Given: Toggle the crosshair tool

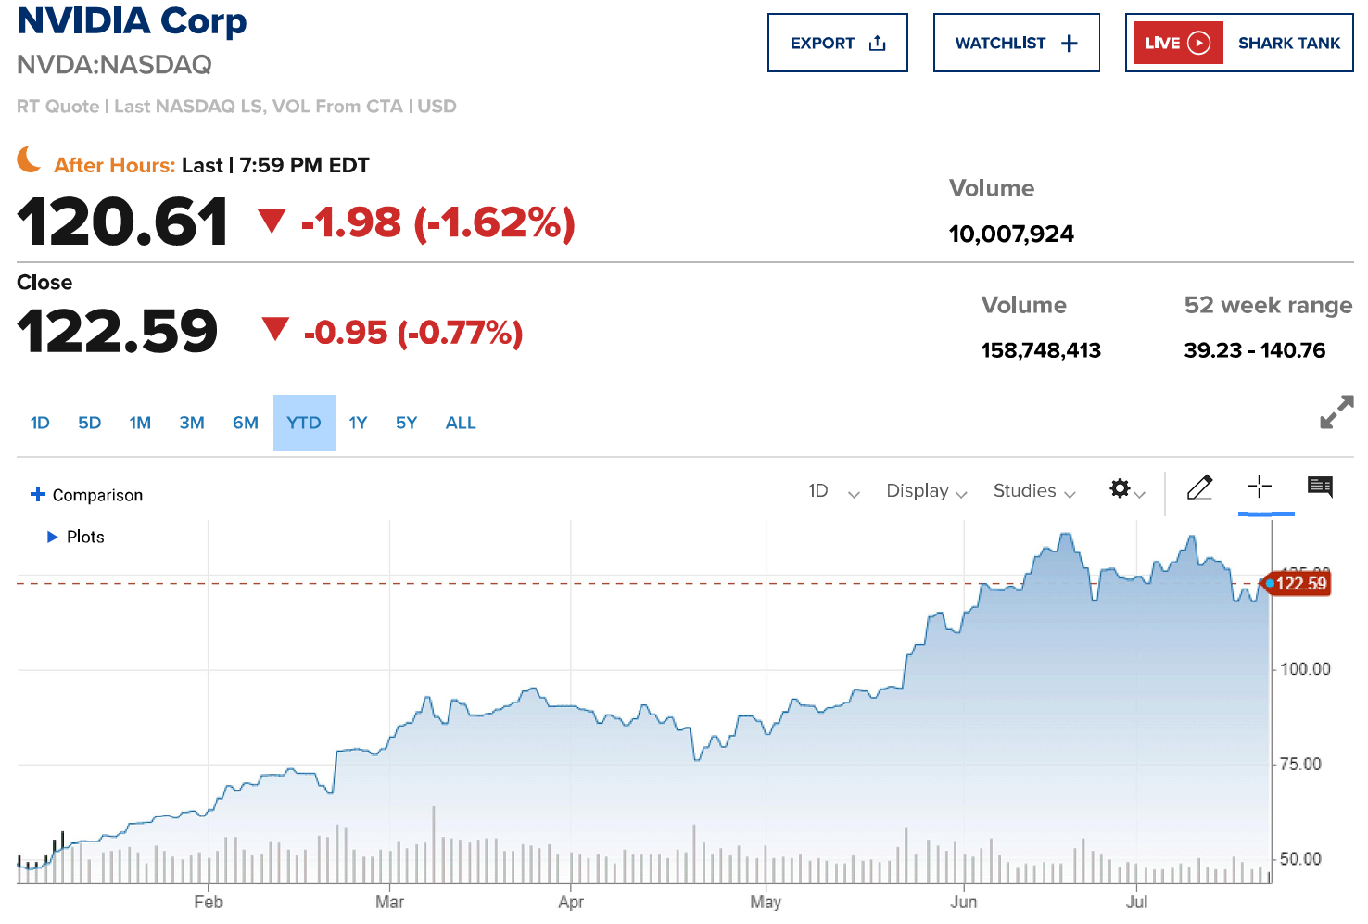Looking at the screenshot, I should [1259, 487].
